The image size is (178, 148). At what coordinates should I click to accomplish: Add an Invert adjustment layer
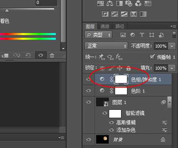click(x=105, y=14)
